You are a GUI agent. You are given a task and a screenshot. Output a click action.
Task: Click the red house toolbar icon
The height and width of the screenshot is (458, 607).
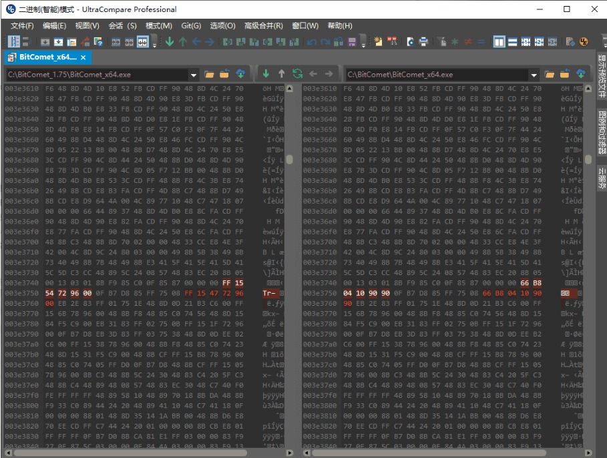[x=85, y=42]
